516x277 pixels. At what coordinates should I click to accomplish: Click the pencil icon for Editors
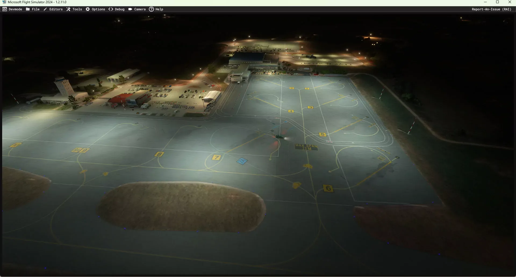[45, 9]
